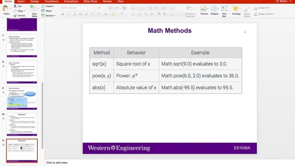Collapse the ribbon with the chevron
Image resolution: width=295 pixels, height=166 pixels.
tap(291, 1)
